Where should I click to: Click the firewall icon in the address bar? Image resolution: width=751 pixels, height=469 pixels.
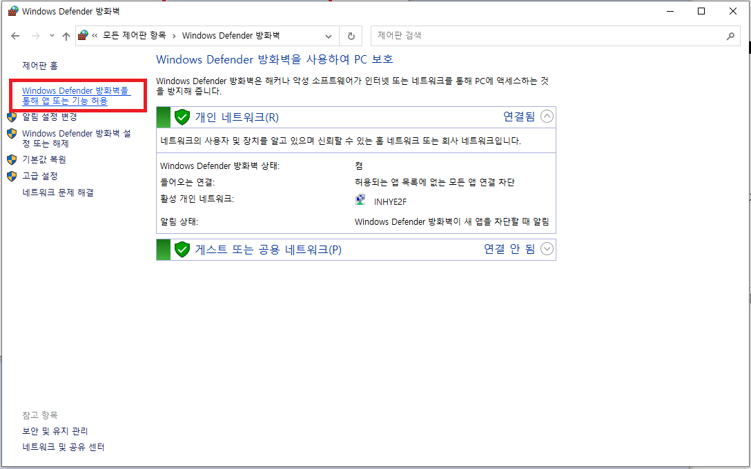point(83,35)
